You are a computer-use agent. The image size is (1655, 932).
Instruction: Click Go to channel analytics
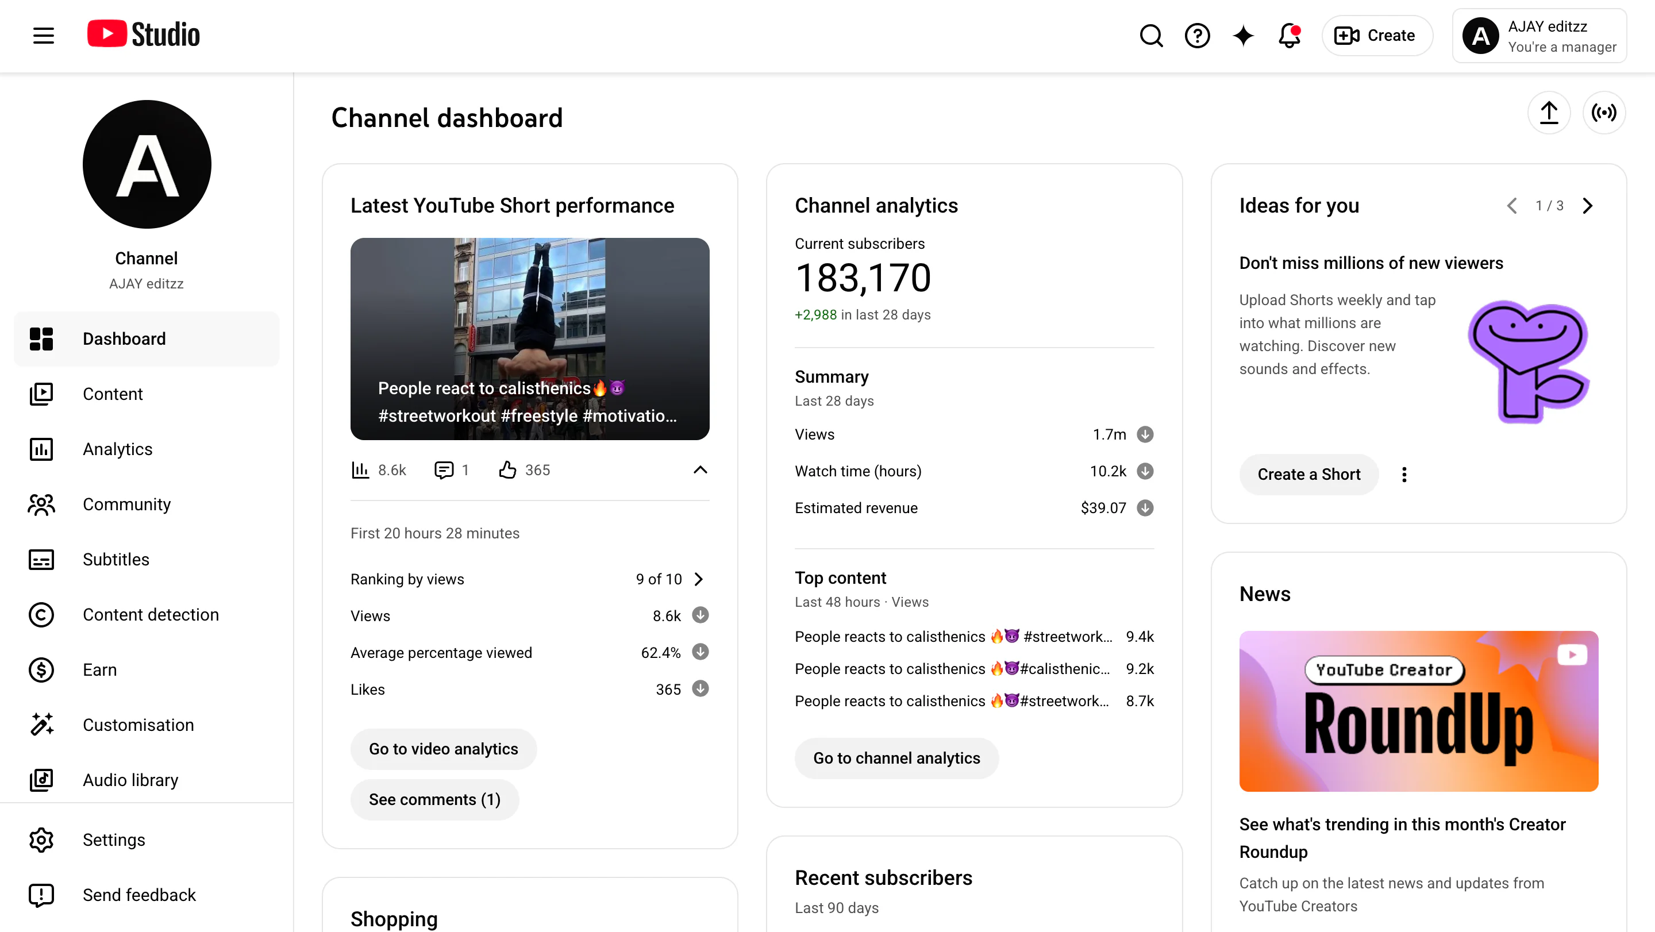click(896, 758)
